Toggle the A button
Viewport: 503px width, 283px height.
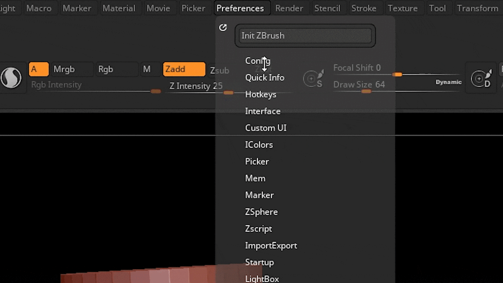(39, 69)
